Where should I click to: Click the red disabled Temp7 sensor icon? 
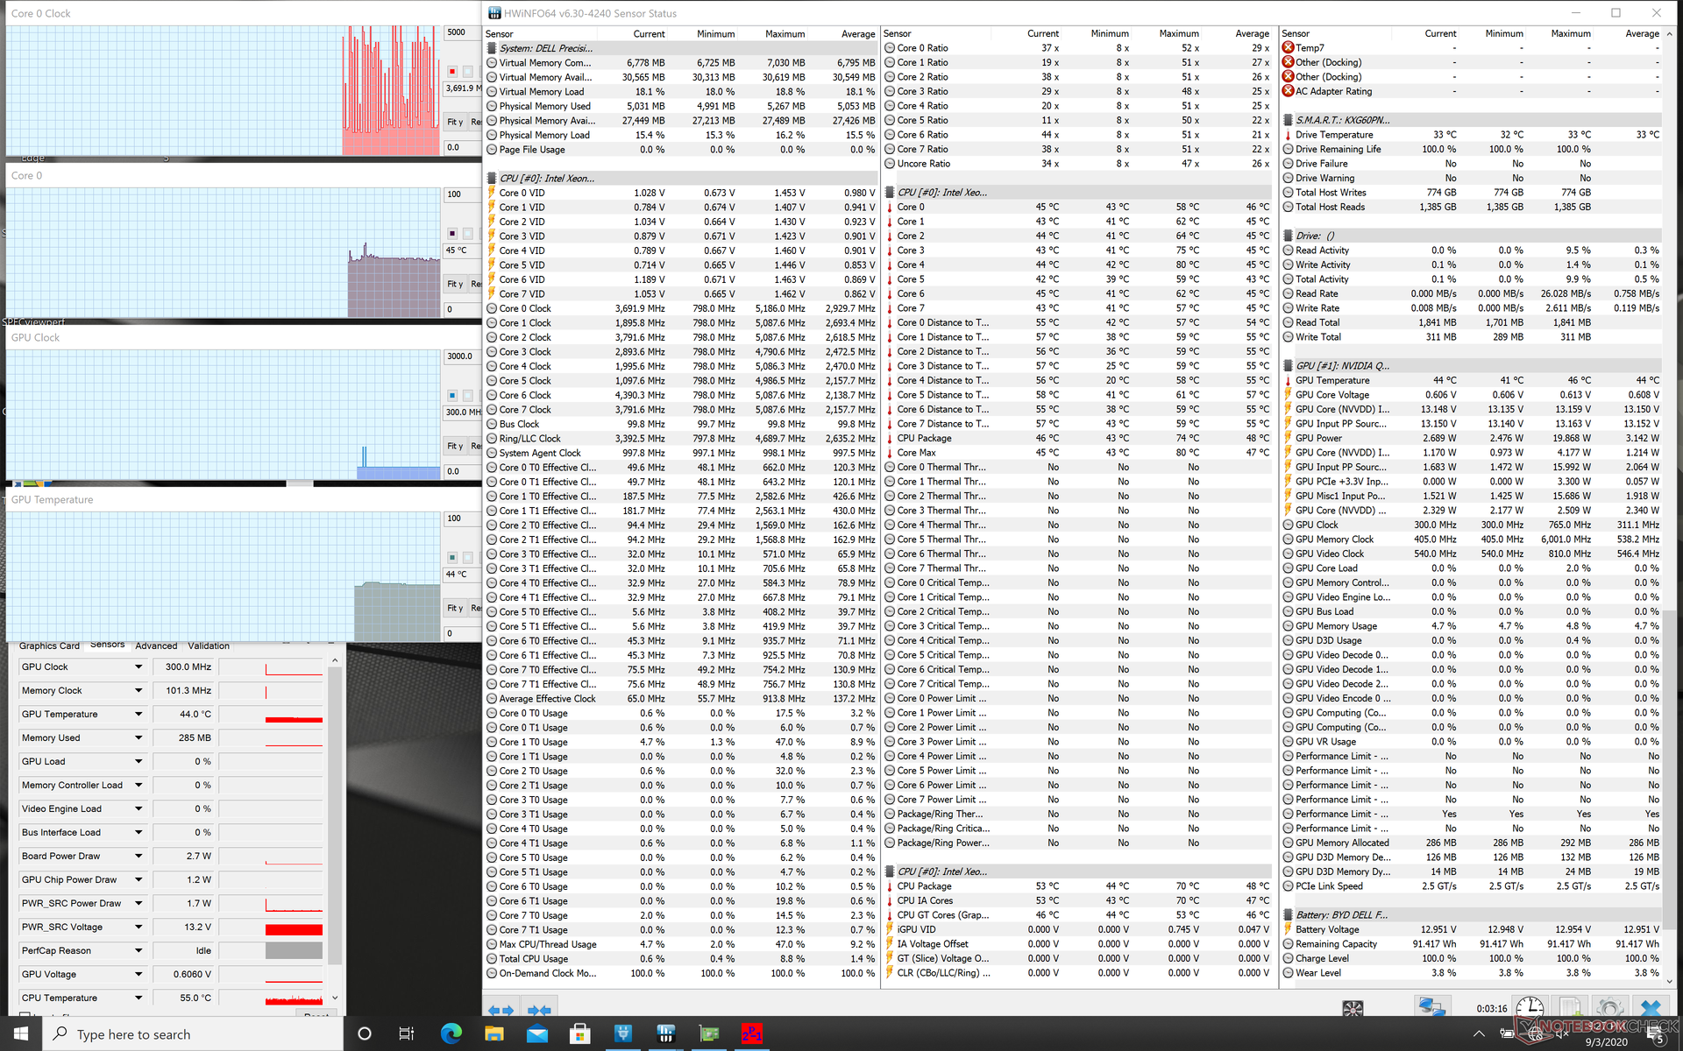[1288, 48]
